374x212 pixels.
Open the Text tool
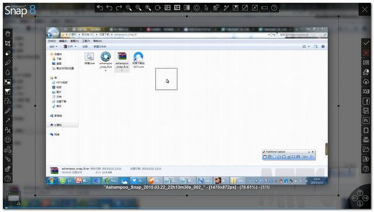click(8, 130)
